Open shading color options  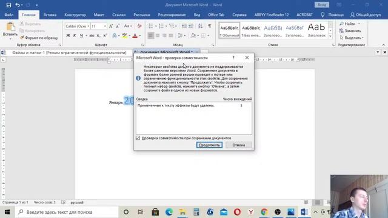[x=195, y=36]
